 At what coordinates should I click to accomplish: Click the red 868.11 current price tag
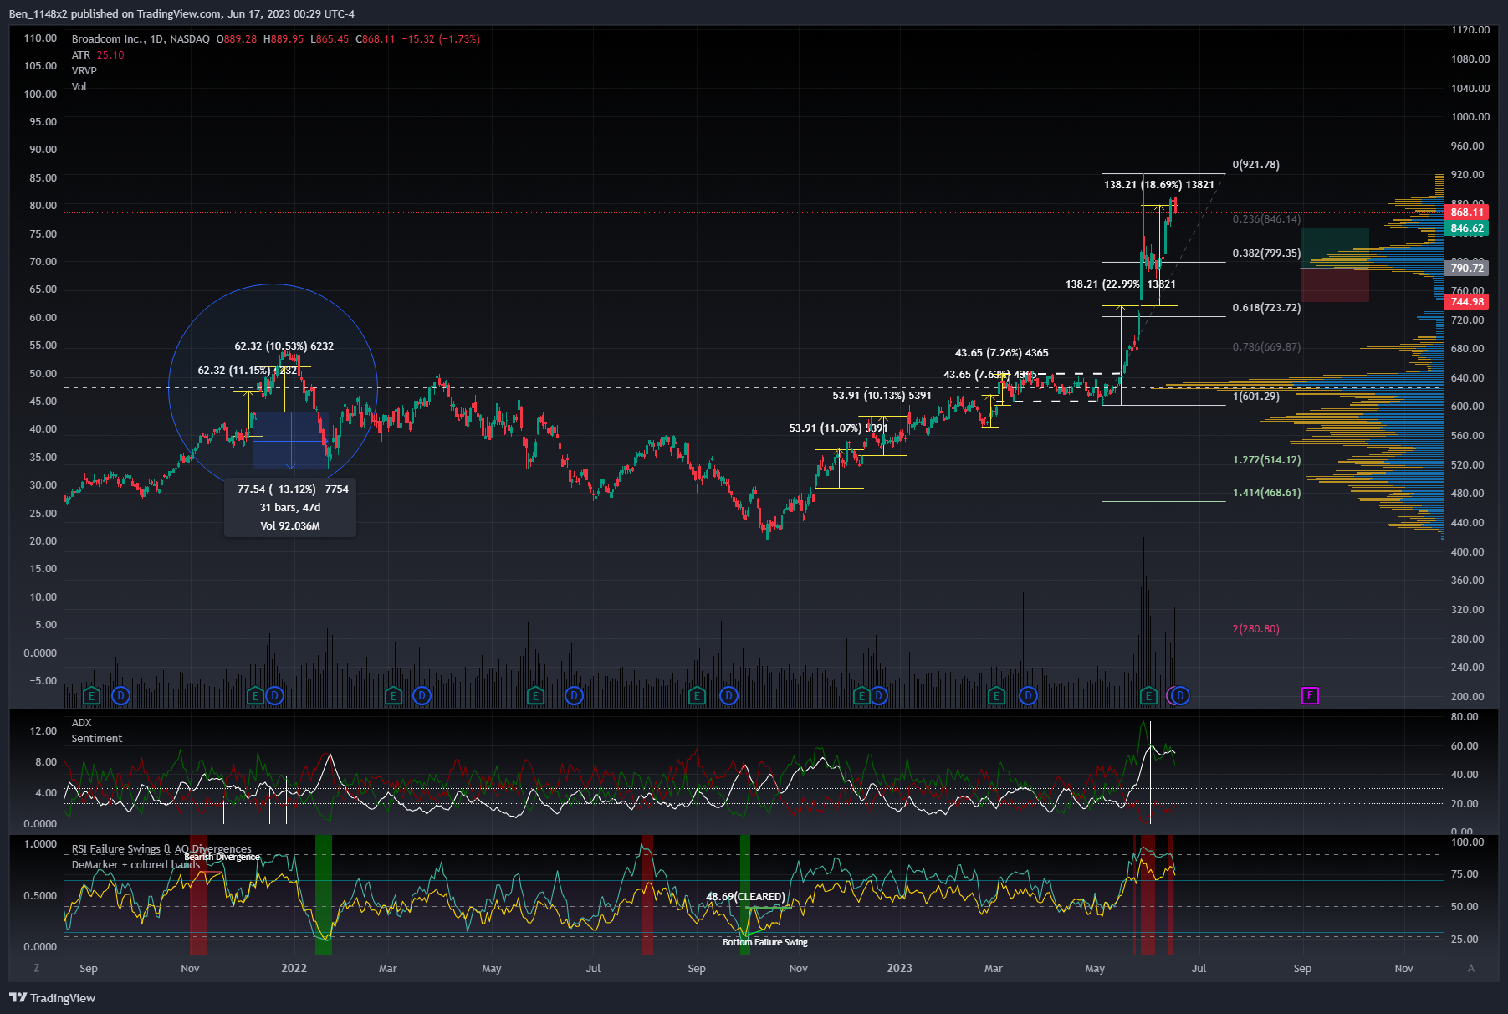pos(1467,213)
